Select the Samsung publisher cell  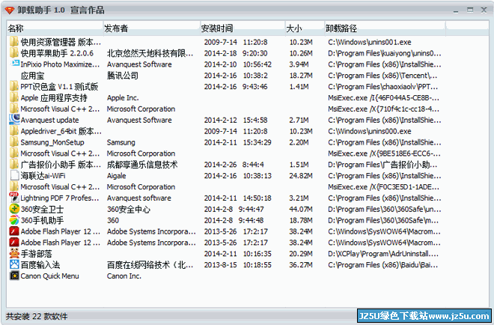pyautogui.click(x=121, y=142)
